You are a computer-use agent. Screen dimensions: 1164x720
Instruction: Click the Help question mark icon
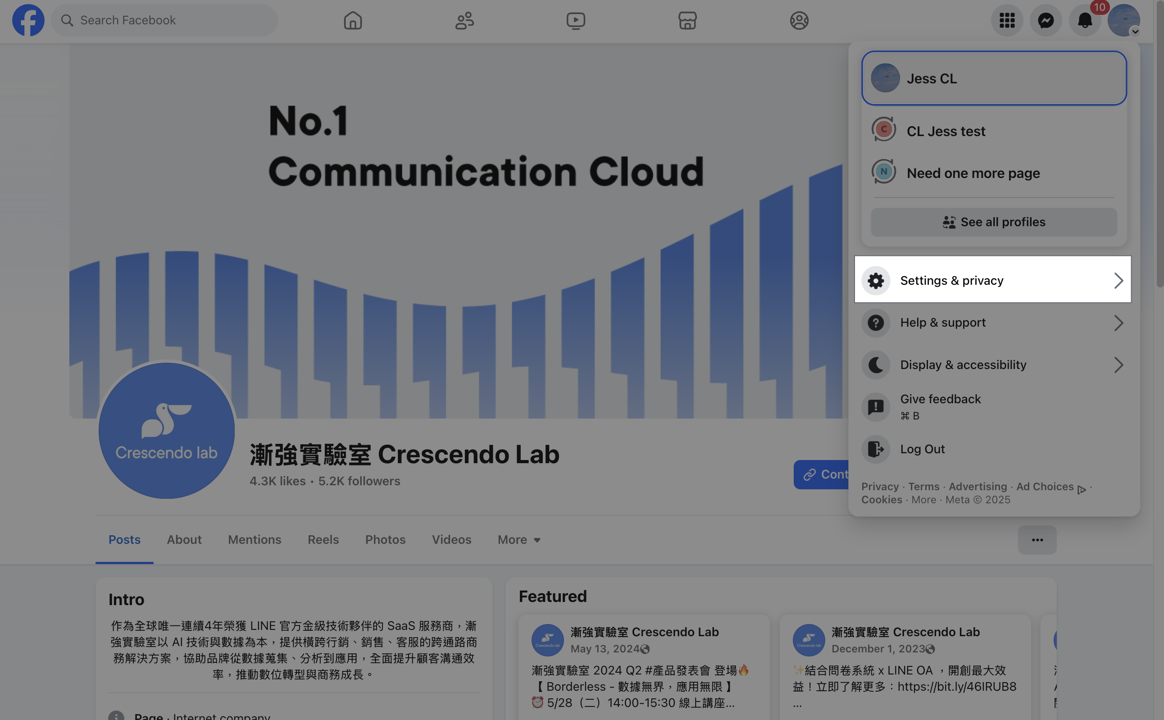876,323
